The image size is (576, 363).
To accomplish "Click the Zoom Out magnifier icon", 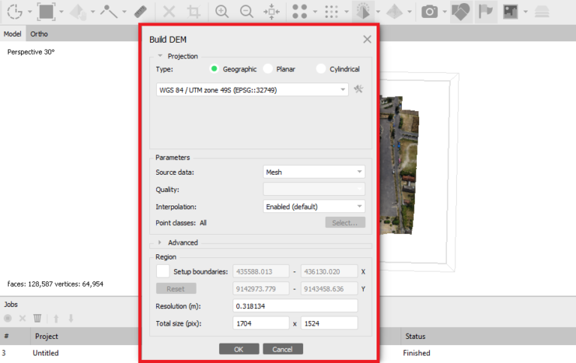I will [246, 12].
